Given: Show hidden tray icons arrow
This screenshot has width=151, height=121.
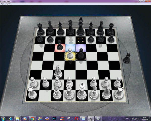Looking at the screenshot, I should coord(130,119).
